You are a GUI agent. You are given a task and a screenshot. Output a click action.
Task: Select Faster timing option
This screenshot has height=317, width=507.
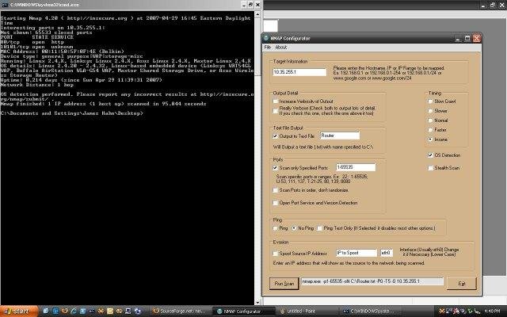(430, 130)
